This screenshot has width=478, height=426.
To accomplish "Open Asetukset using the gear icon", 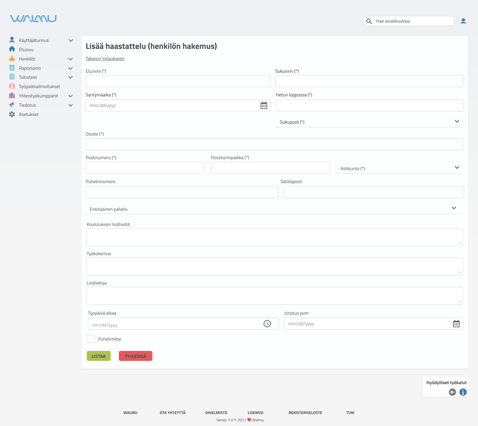I will click(12, 114).
